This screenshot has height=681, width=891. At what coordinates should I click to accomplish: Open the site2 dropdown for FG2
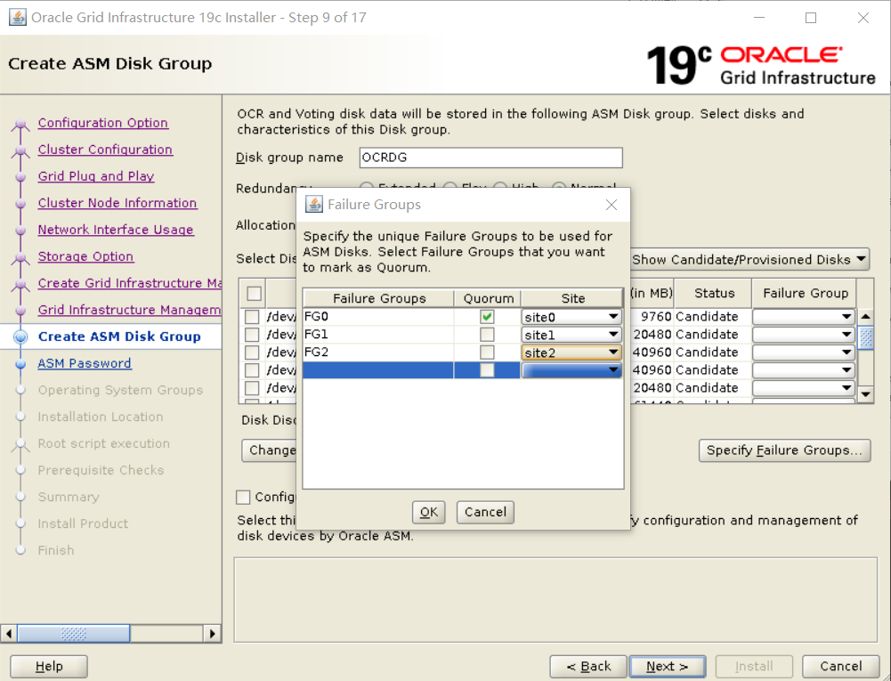pos(571,353)
